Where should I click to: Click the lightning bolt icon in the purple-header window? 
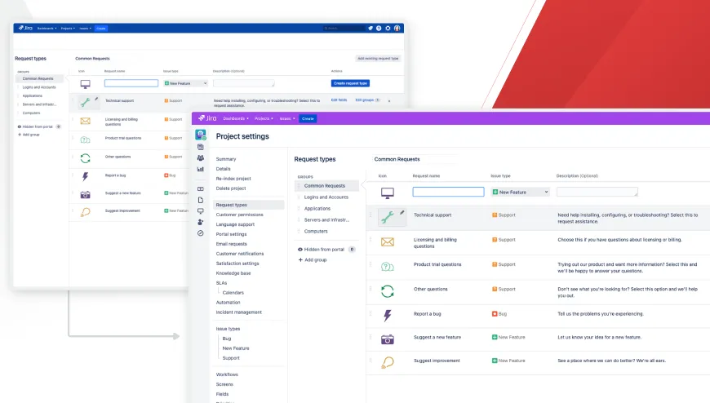point(388,315)
